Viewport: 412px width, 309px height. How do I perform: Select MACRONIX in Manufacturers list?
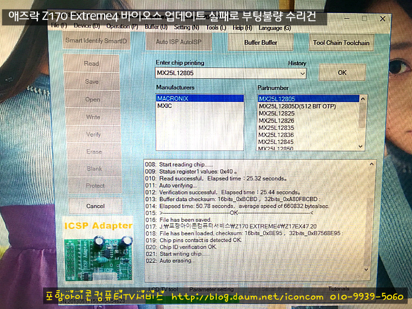tap(200, 99)
